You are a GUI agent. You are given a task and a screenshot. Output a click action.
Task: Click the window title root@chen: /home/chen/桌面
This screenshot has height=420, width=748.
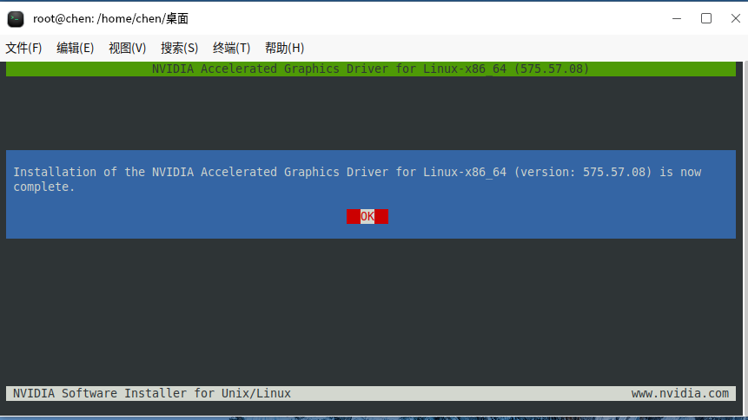(110, 18)
